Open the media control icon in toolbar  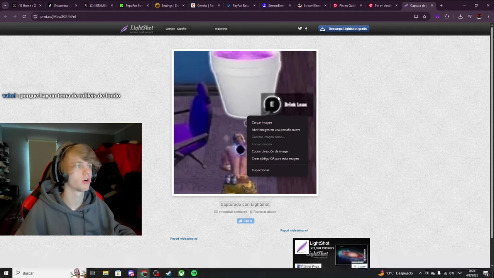coord(470,17)
